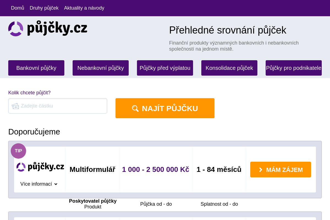Open the Konsolidace půjček section
The height and width of the screenshot is (220, 330).
click(229, 68)
